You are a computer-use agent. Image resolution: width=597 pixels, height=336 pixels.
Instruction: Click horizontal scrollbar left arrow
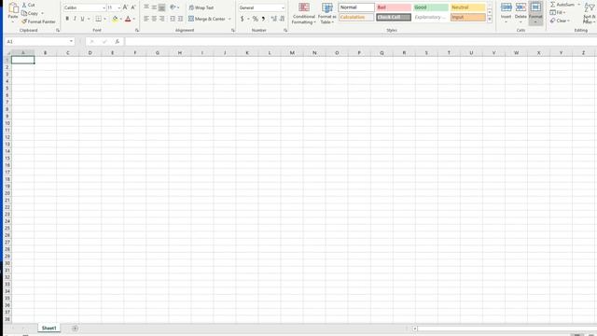415,329
